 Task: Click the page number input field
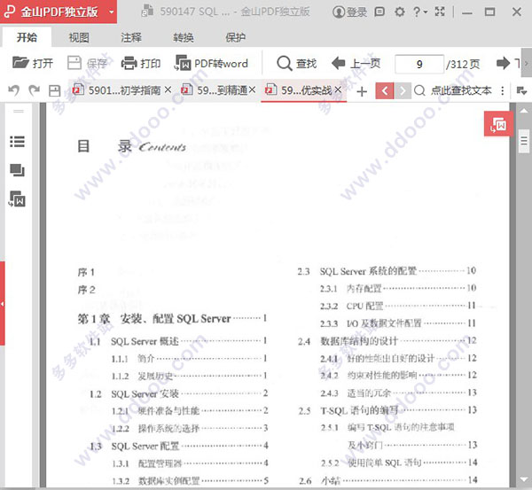coord(419,64)
